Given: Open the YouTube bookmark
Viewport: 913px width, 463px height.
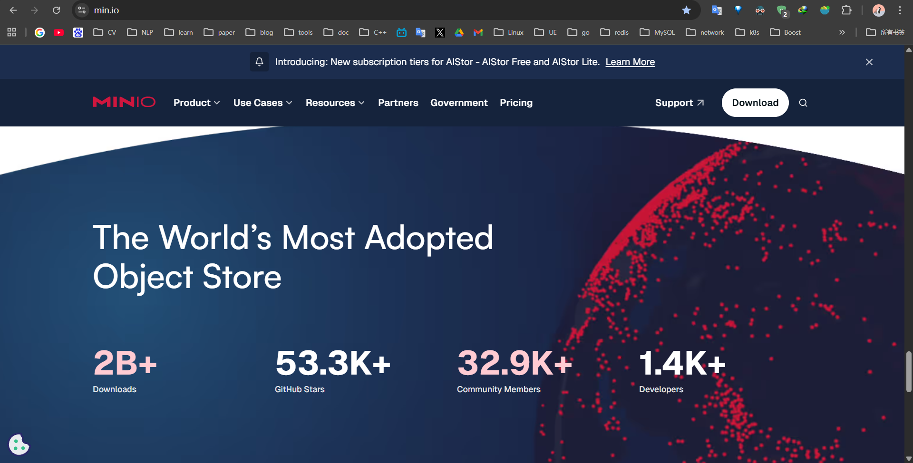Looking at the screenshot, I should coord(59,32).
